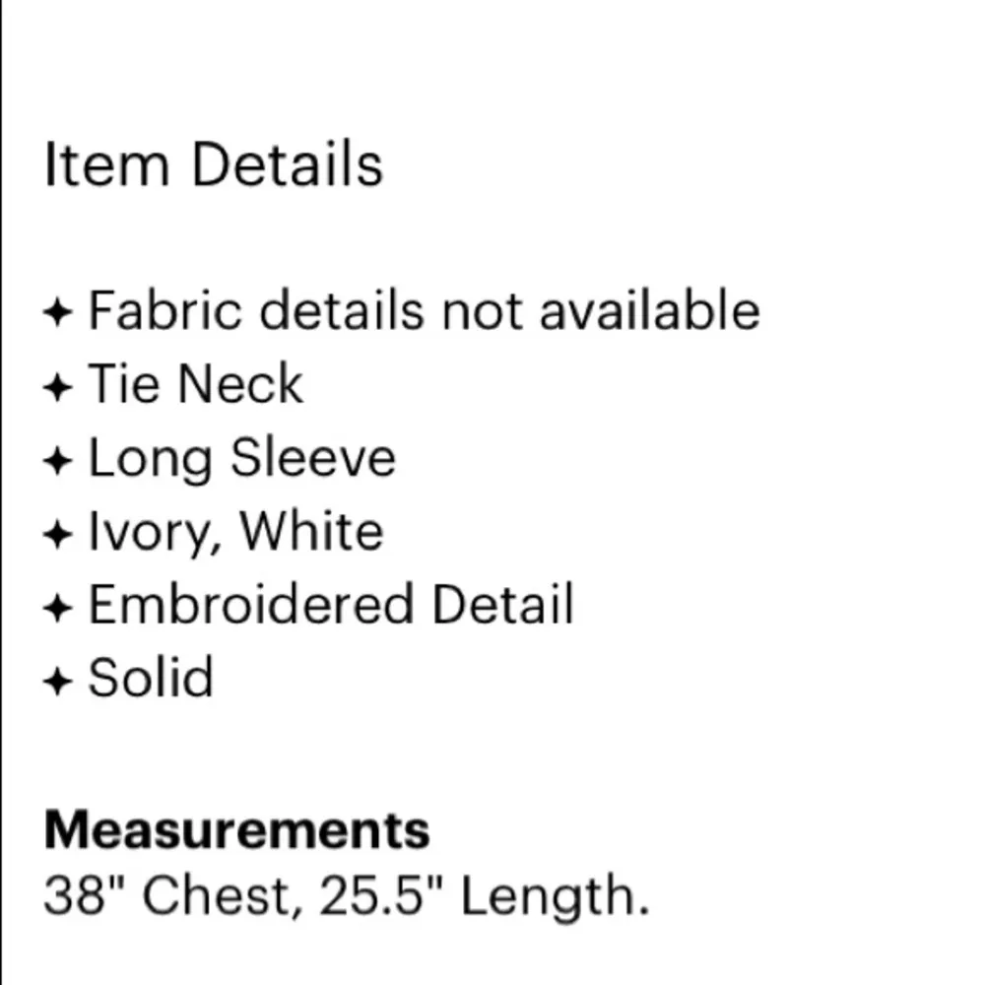The width and height of the screenshot is (985, 985).
Task: Click the Item Details heading
Action: tap(213, 164)
